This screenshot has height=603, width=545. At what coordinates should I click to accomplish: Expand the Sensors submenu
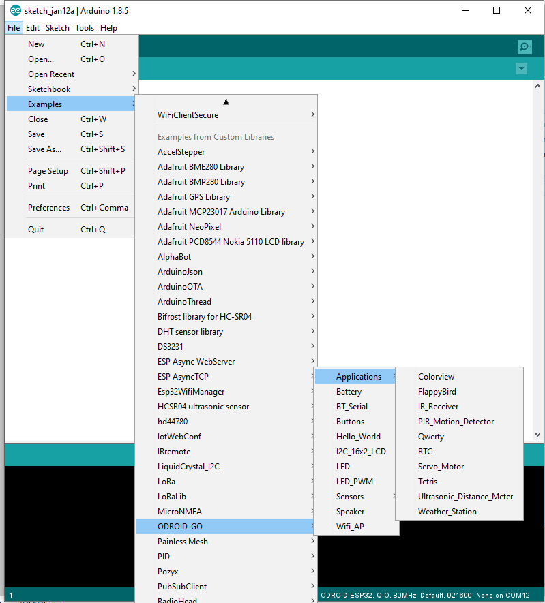pos(355,497)
